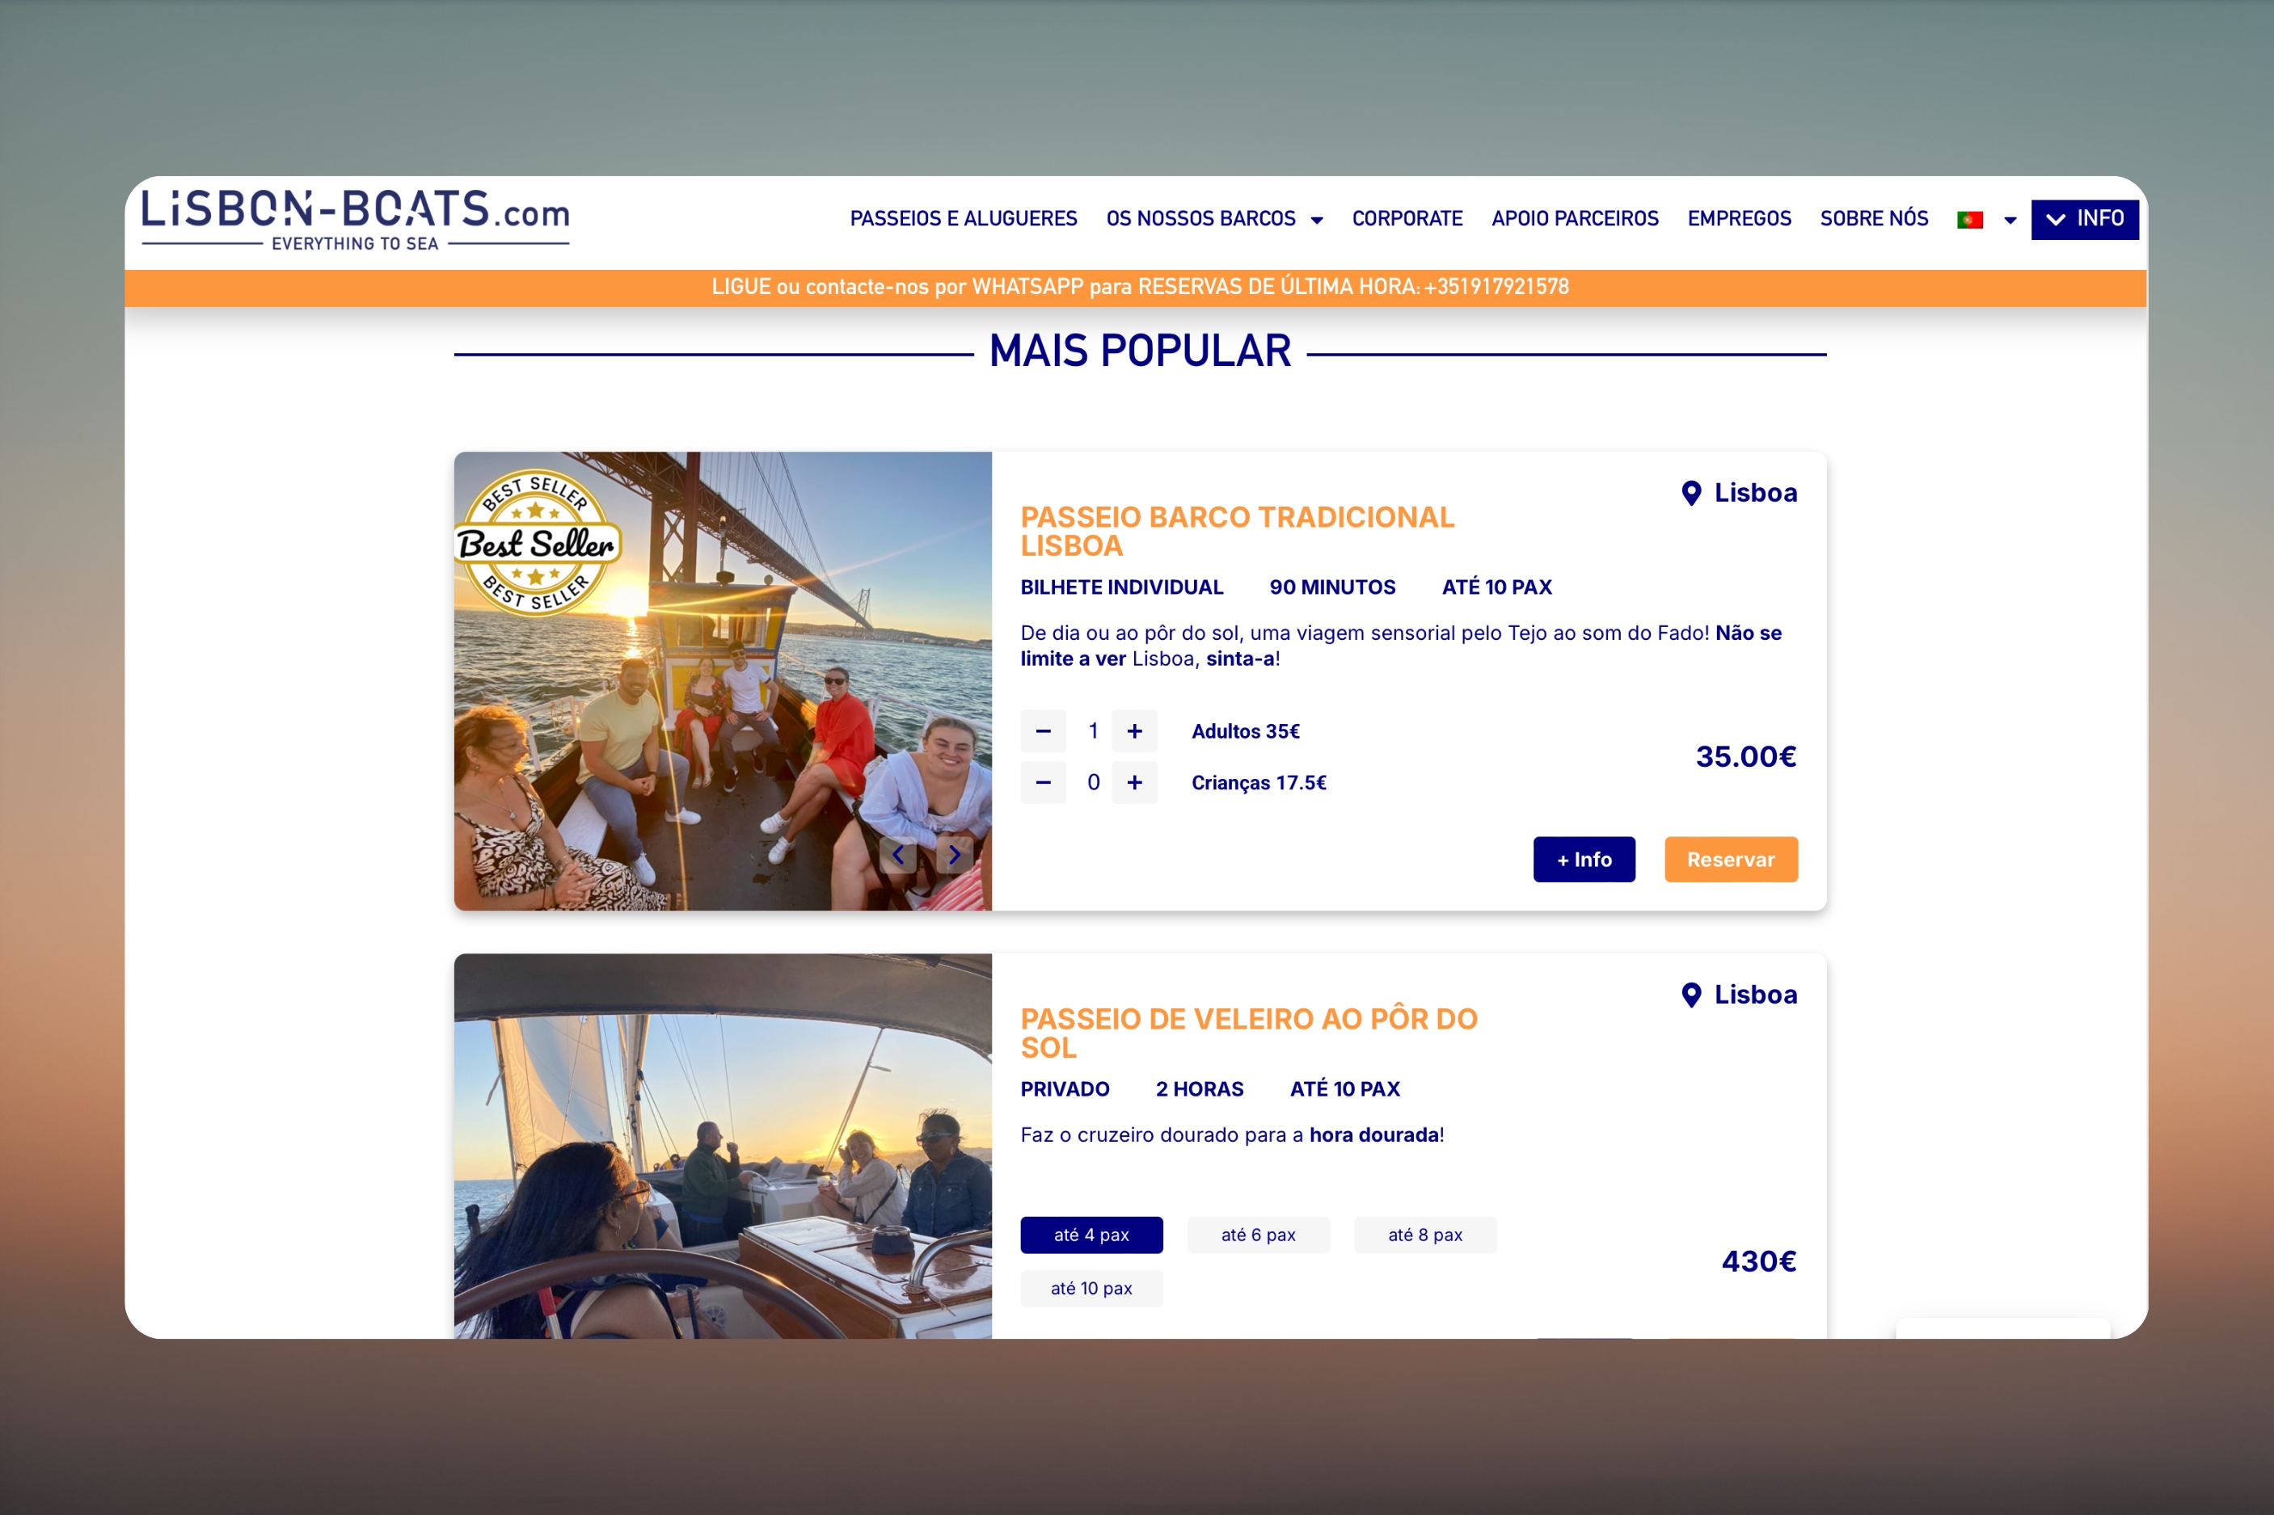
Task: Go to Apoio Parceiros page
Action: click(x=1574, y=219)
